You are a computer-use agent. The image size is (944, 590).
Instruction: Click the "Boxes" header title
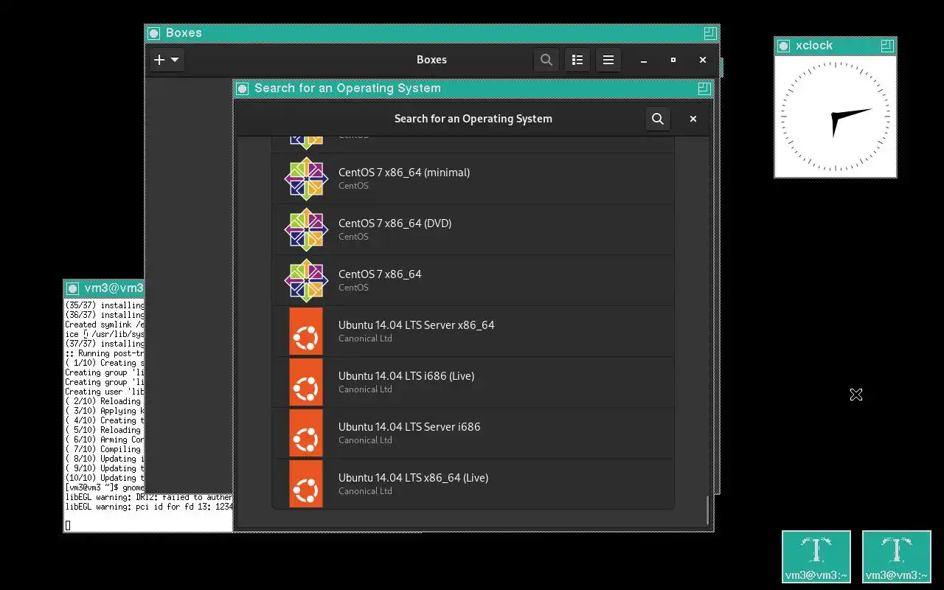click(431, 60)
